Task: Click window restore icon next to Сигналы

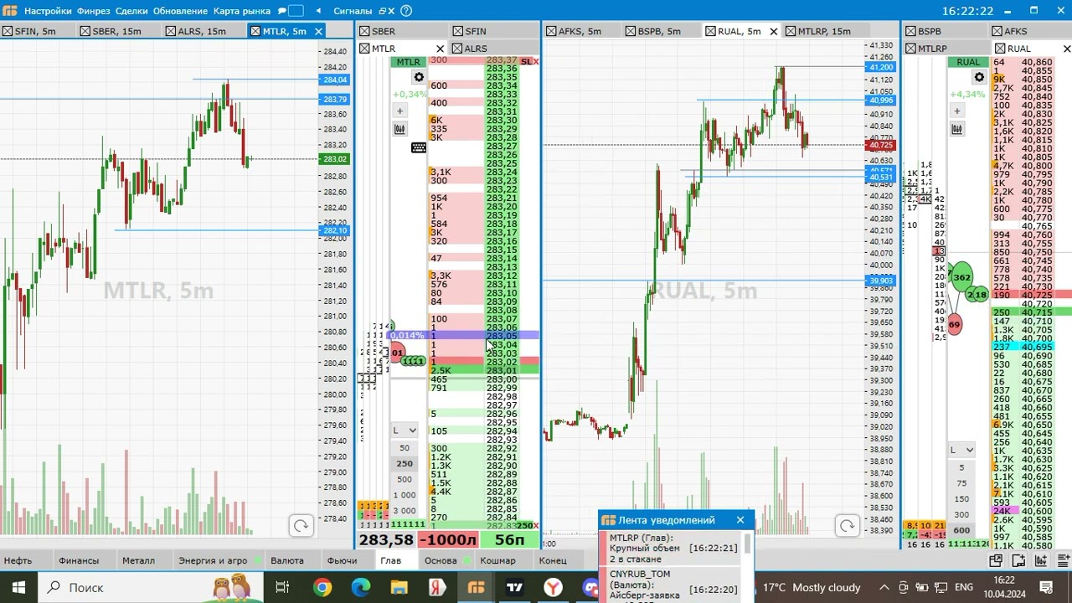Action: (382, 11)
